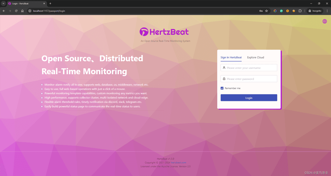Click the 'Easy to use, full web-based' bullet
Screen dimensions: 331x176
pyautogui.click(x=85, y=89)
